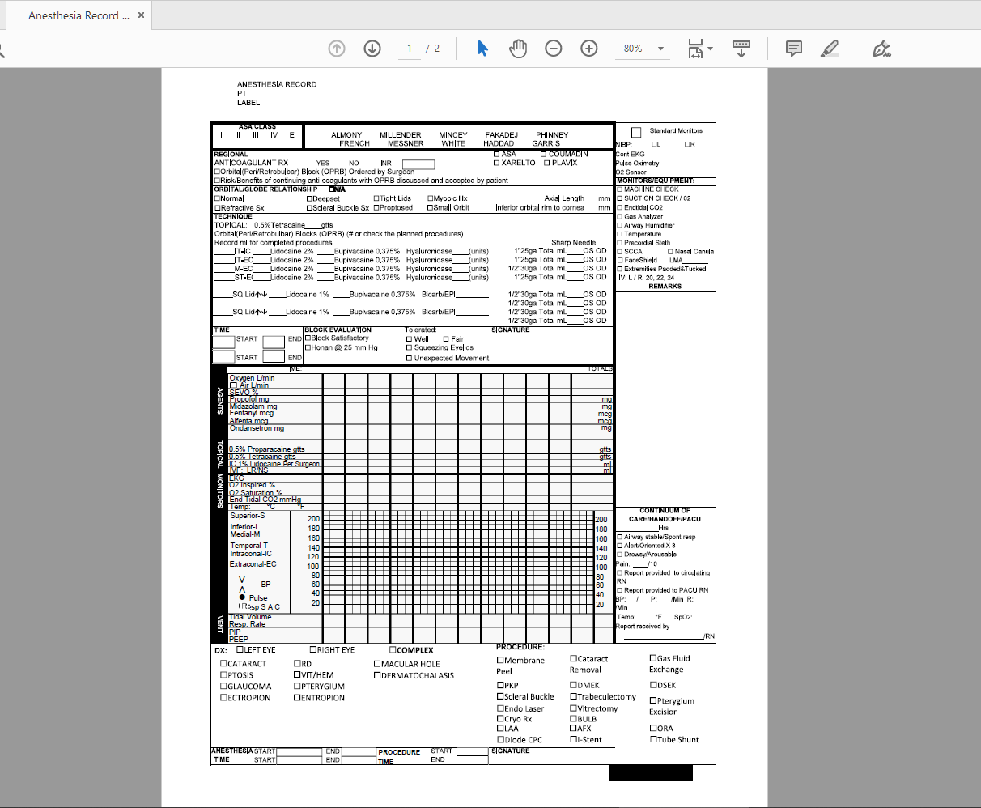981x808 pixels.
Task: Zoom out using the minus icon
Action: pos(554,49)
